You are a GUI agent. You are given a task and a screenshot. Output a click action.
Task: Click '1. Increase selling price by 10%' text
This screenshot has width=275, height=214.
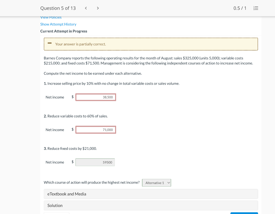tap(111, 83)
